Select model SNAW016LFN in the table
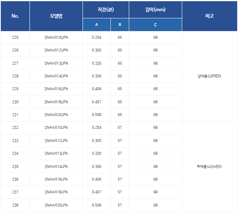Image resolution: width=240 pixels, height=214 pixels. (56, 179)
